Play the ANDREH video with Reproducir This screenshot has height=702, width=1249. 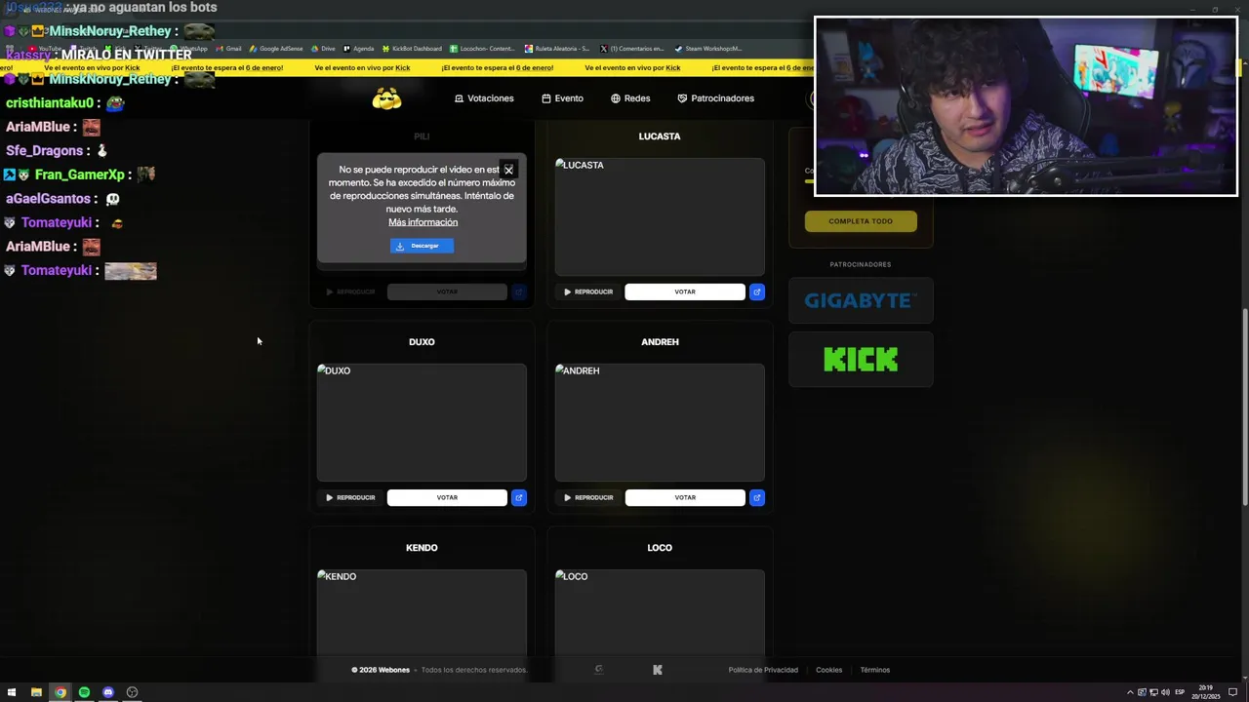click(x=588, y=497)
